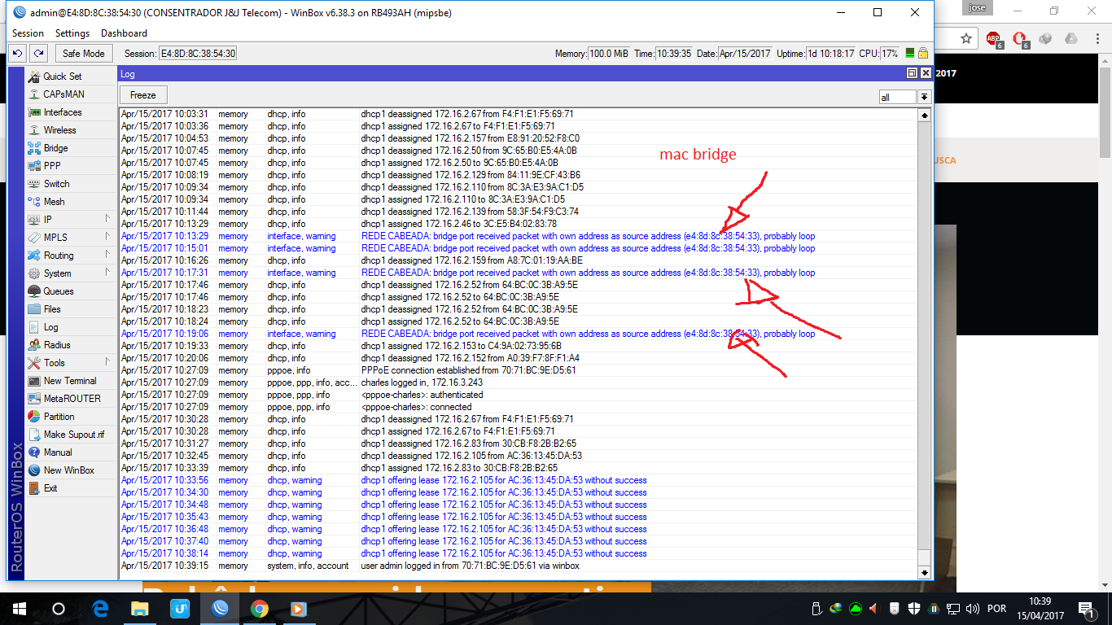Viewport: 1112px width, 625px height.
Task: Open the Mesh sidebar entry
Action: click(54, 202)
